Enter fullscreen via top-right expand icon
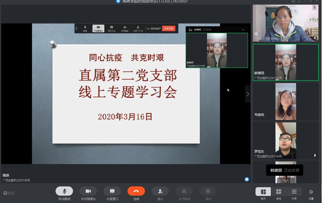The height and width of the screenshot is (203, 322). pos(299,1)
